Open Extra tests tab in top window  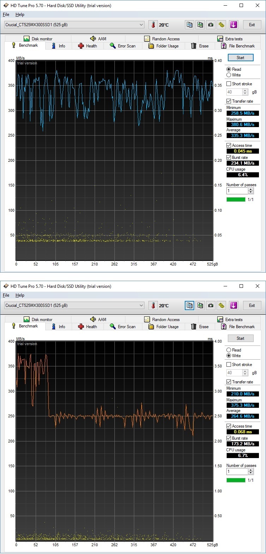(229, 39)
